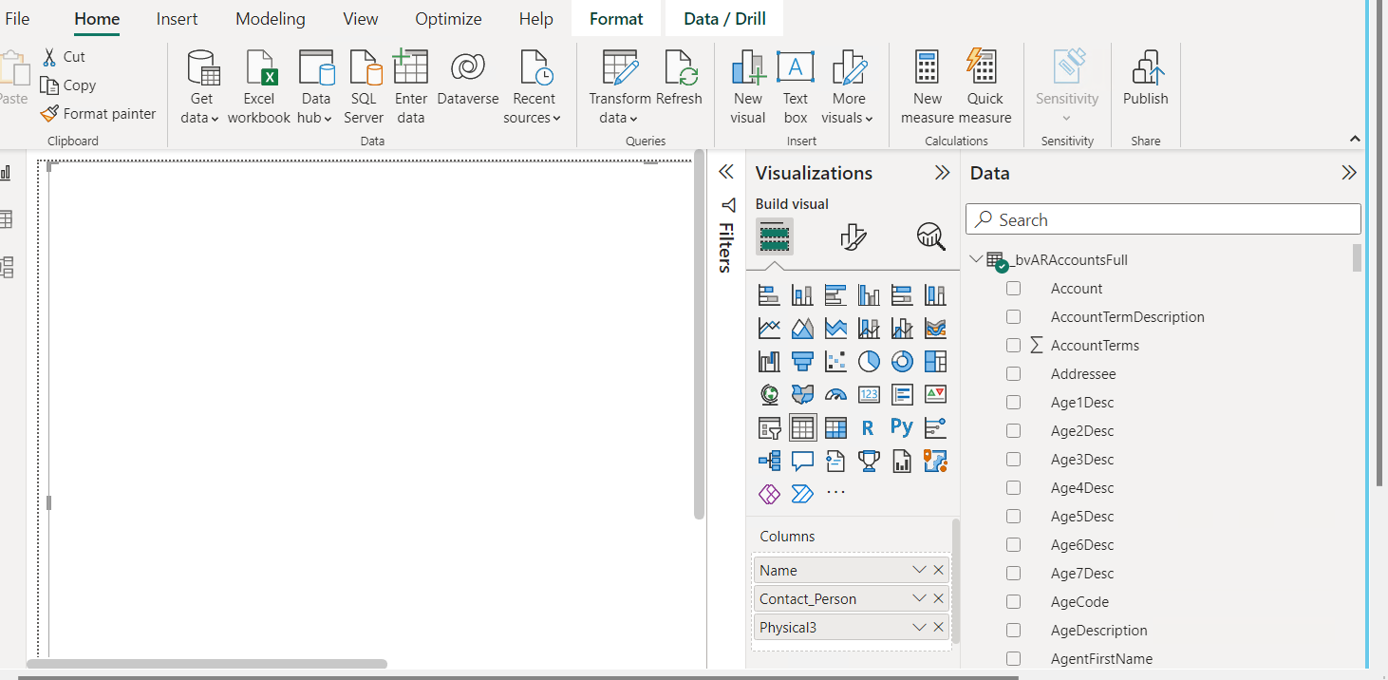This screenshot has height=680, width=1388.
Task: Select the Q&A speech bubble visual
Action: pos(802,462)
